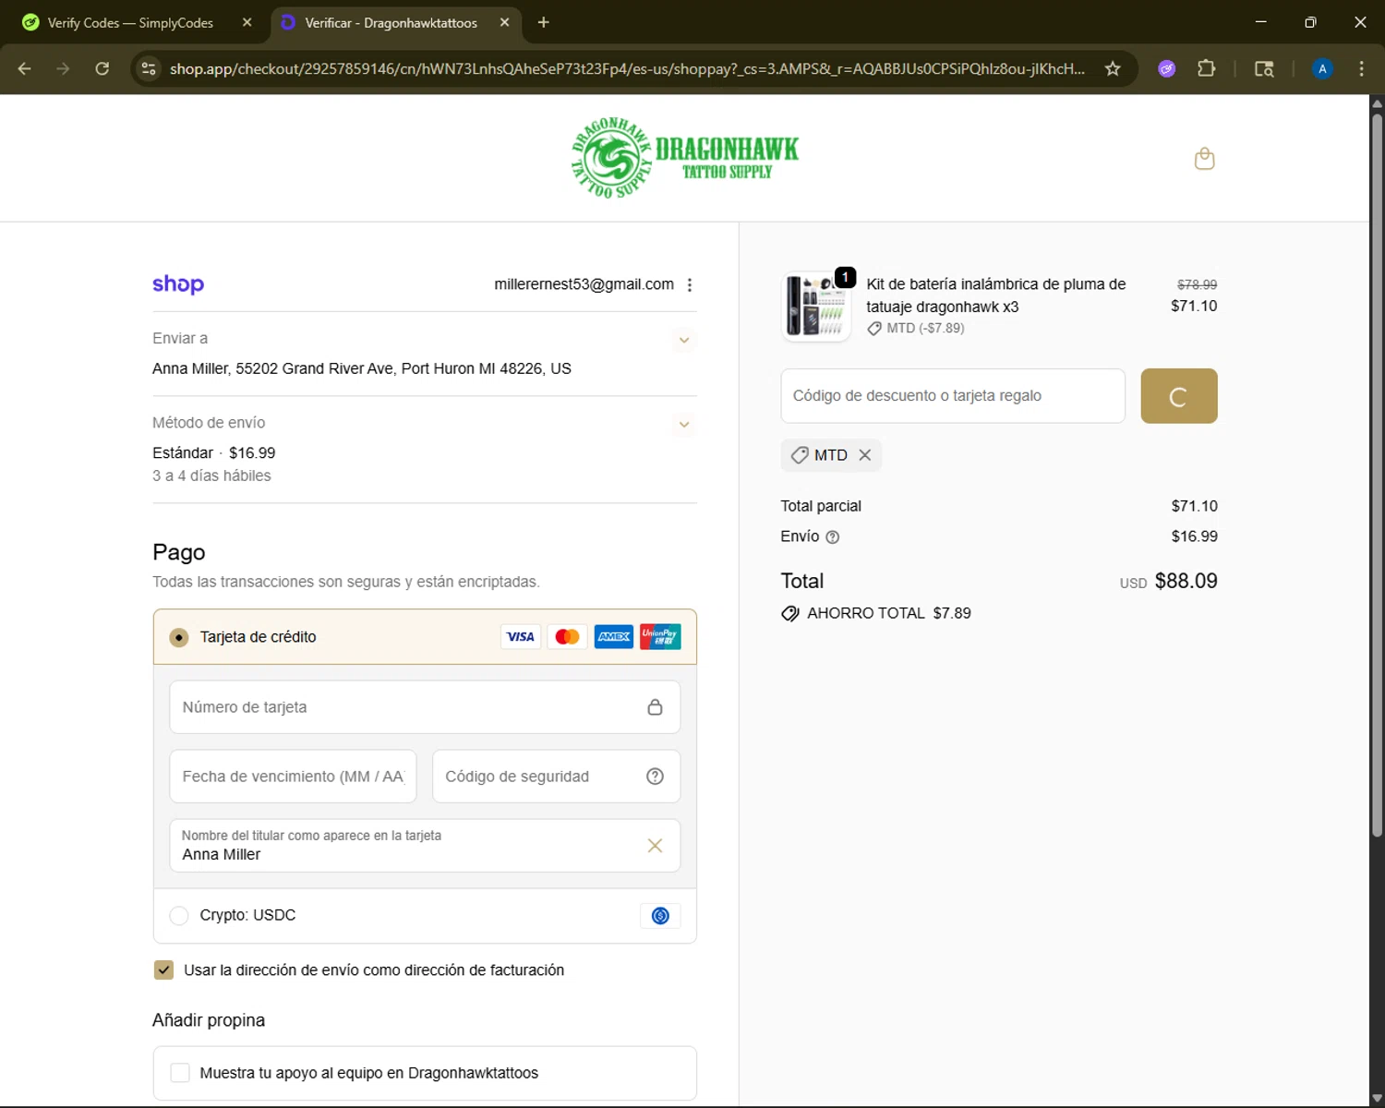1385x1108 pixels.
Task: Clear the cardholder name with X icon
Action: (655, 846)
